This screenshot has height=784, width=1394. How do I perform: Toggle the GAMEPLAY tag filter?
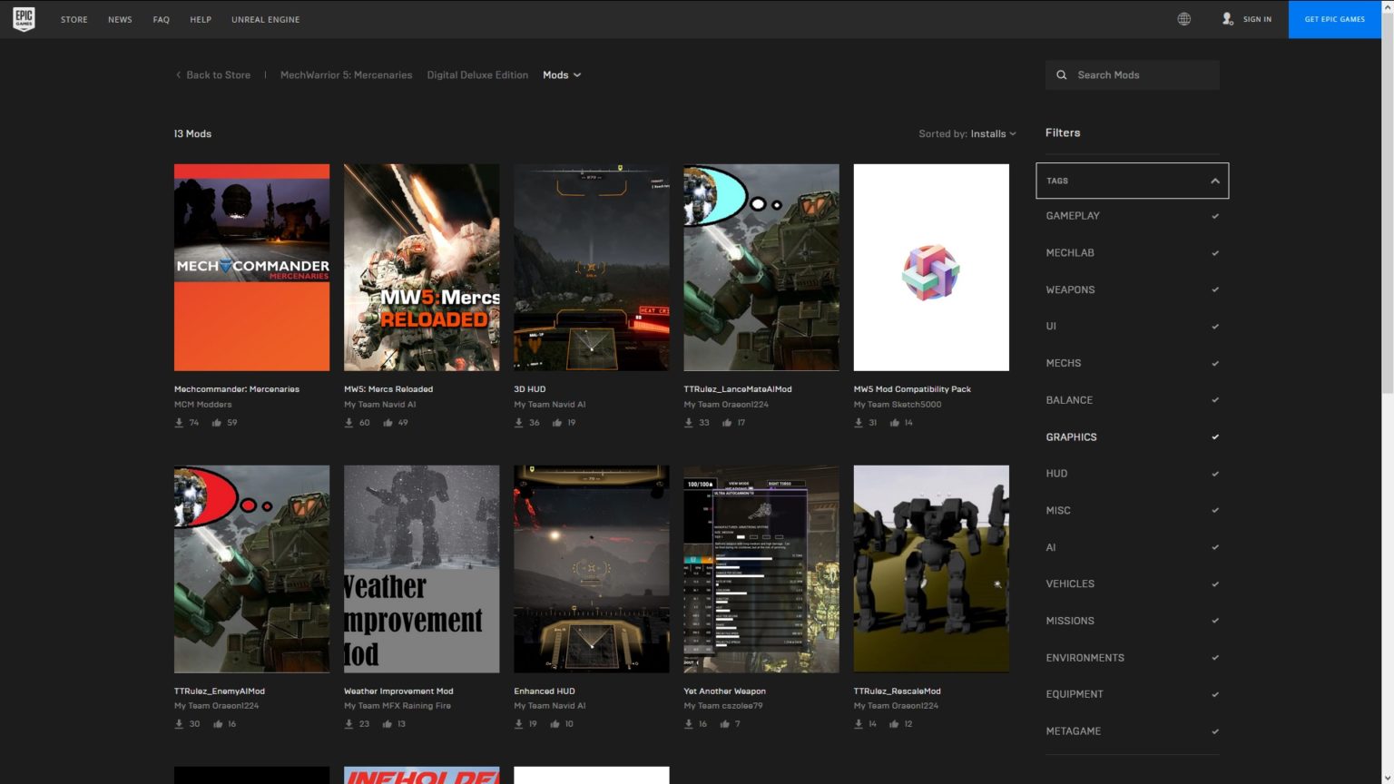pos(1133,216)
